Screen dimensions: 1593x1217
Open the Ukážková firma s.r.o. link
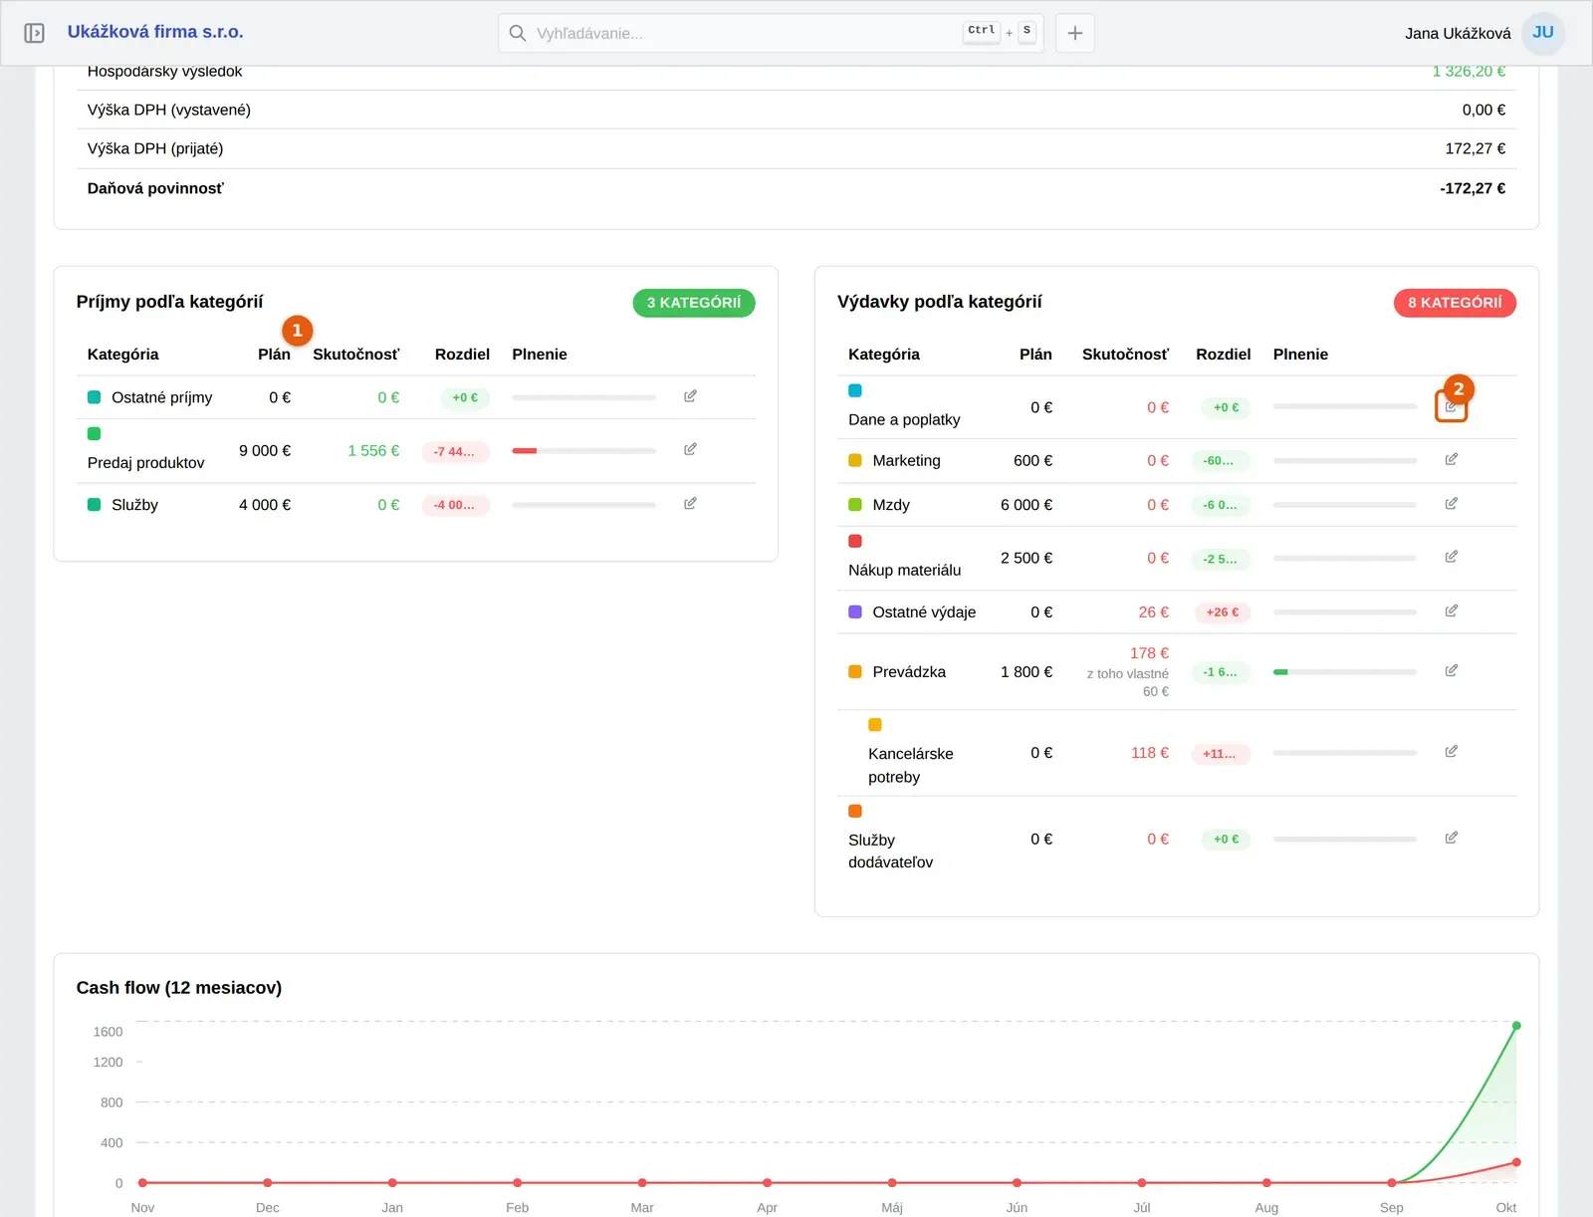click(x=155, y=32)
